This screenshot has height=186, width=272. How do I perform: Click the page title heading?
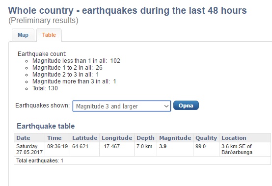(x=128, y=10)
